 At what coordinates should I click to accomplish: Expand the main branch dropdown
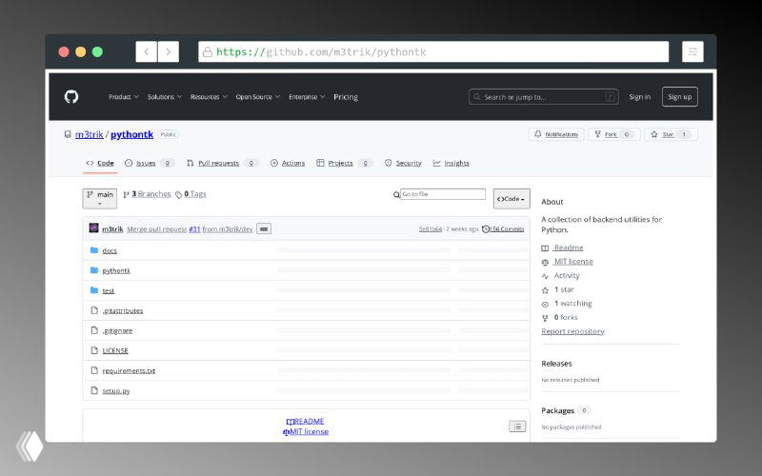100,198
